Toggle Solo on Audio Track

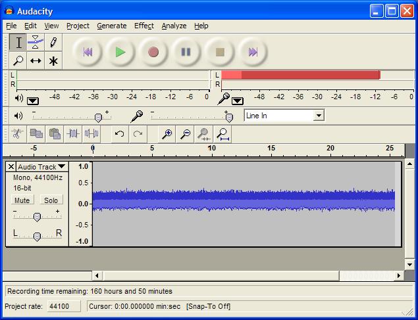51,200
